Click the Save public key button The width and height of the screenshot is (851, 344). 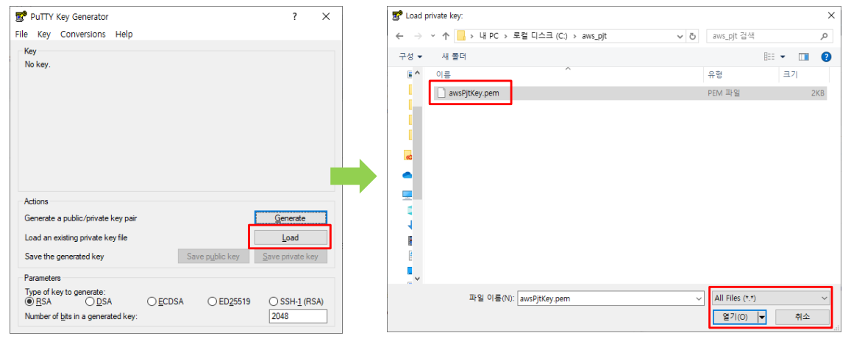213,256
